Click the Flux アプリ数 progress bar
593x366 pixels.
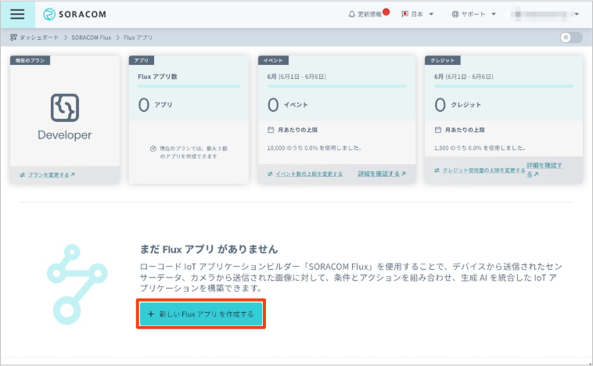click(189, 86)
